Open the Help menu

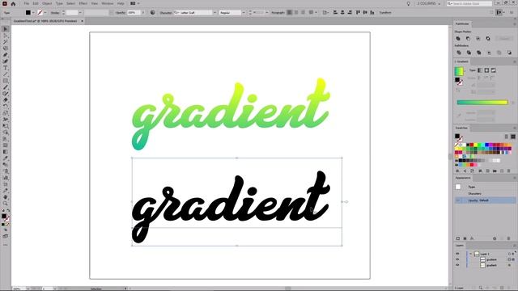pos(121,3)
